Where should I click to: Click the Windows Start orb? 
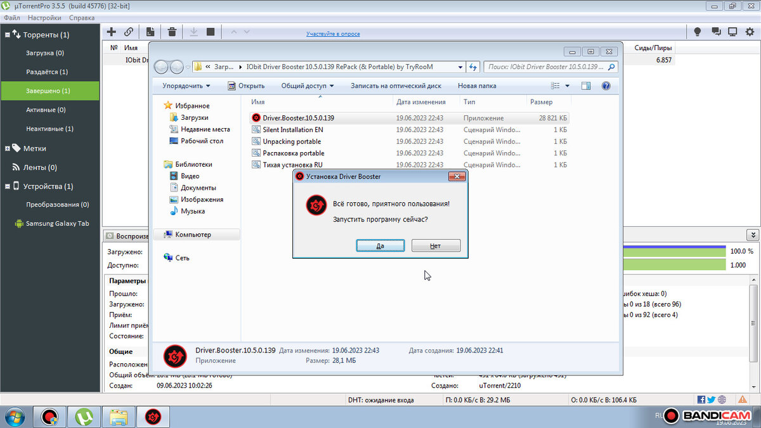coord(14,417)
